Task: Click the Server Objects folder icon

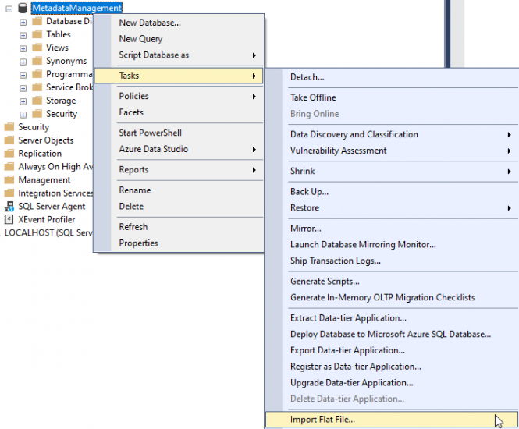Action: 9,140
